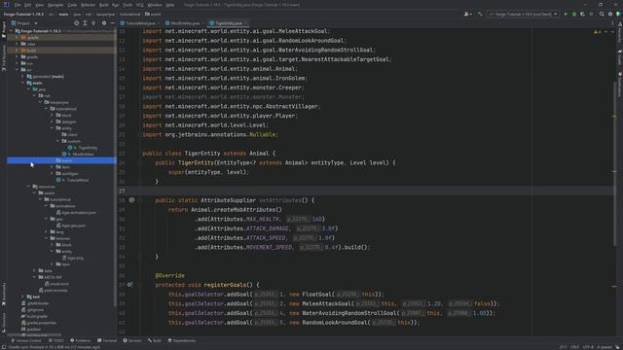The width and height of the screenshot is (623, 350).
Task: Open Bookmarks tool window on left edge
Action: pyautogui.click(x=4, y=294)
